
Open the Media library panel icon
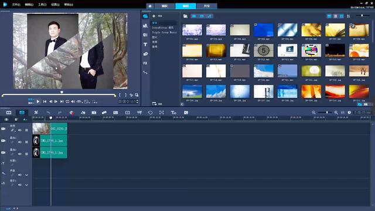[x=145, y=16]
